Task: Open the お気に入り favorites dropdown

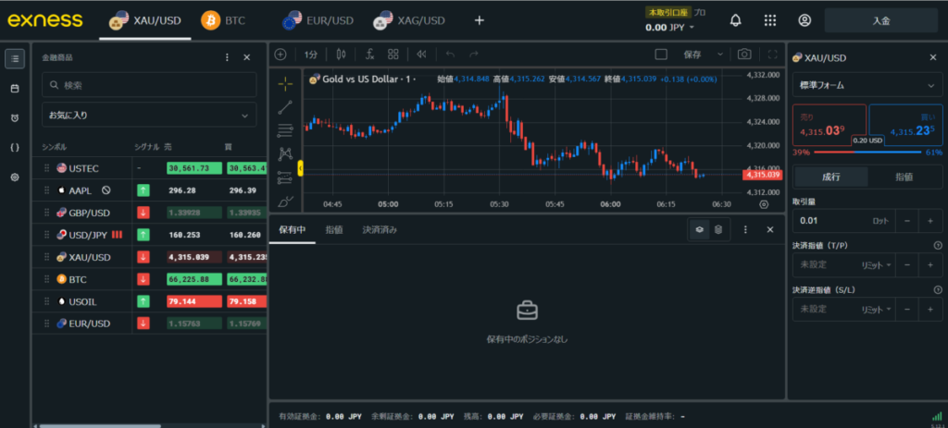Action: click(149, 115)
